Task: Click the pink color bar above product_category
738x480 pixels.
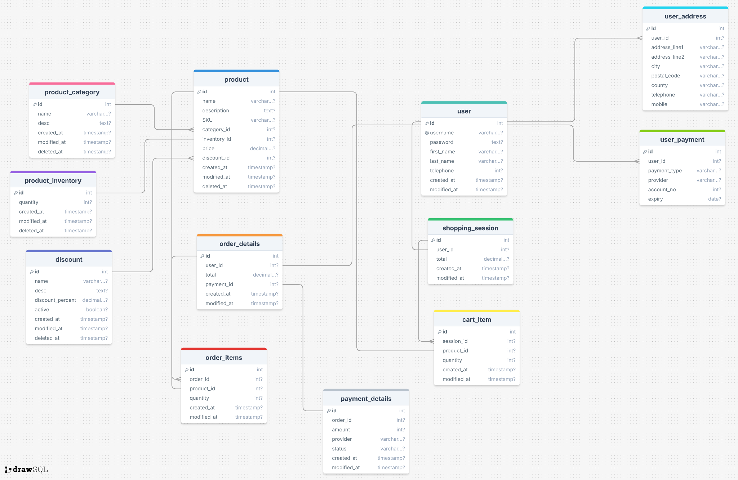Action: [x=72, y=84]
